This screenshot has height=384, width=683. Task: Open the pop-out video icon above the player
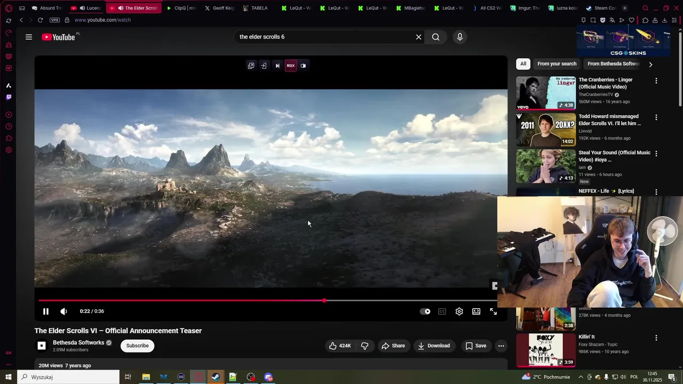[x=251, y=66]
